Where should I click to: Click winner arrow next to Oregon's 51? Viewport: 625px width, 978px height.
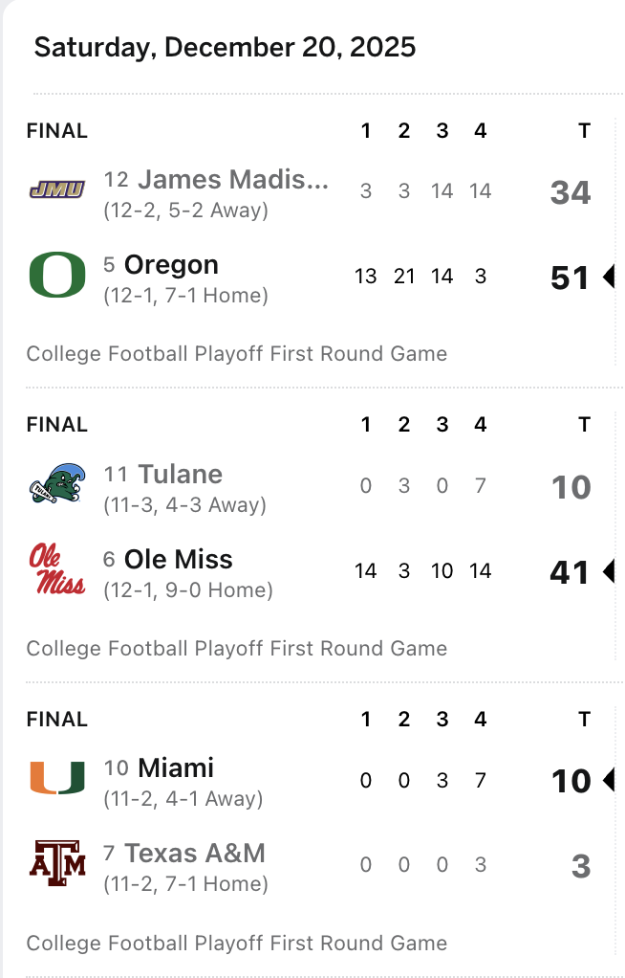click(609, 277)
